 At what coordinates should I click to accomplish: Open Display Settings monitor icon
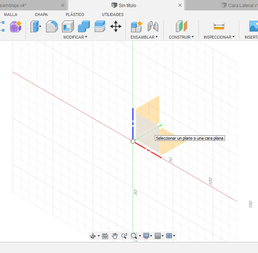(x=146, y=236)
